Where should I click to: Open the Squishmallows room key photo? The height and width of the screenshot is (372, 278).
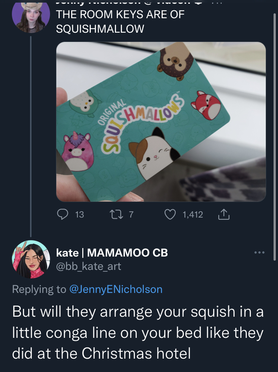pyautogui.click(x=161, y=122)
